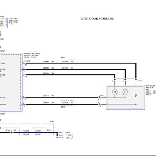Click the 10-9 ground reference
Screen dimensions: 156x156
click(61, 138)
